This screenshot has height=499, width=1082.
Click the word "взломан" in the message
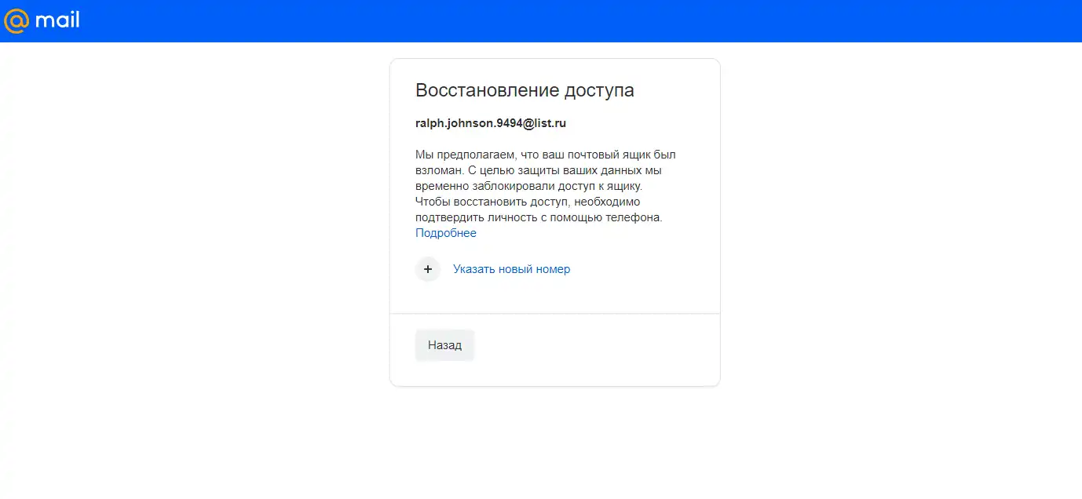(x=437, y=170)
